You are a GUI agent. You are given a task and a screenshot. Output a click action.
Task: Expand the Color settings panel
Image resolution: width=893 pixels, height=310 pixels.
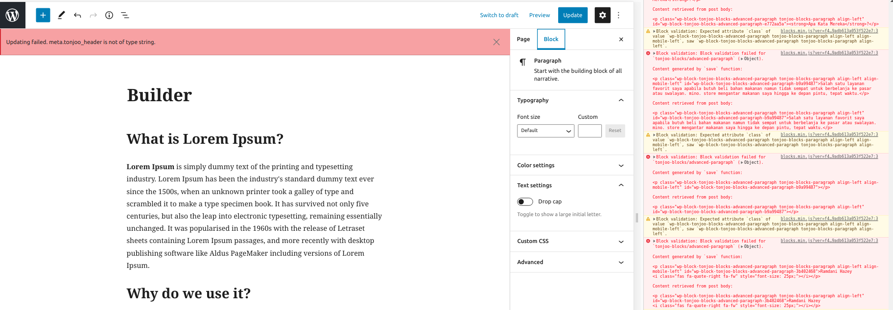(571, 165)
